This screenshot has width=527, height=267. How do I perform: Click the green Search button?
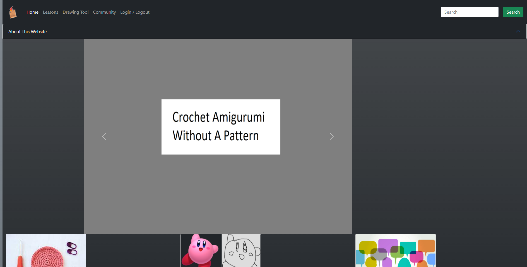[x=513, y=12]
